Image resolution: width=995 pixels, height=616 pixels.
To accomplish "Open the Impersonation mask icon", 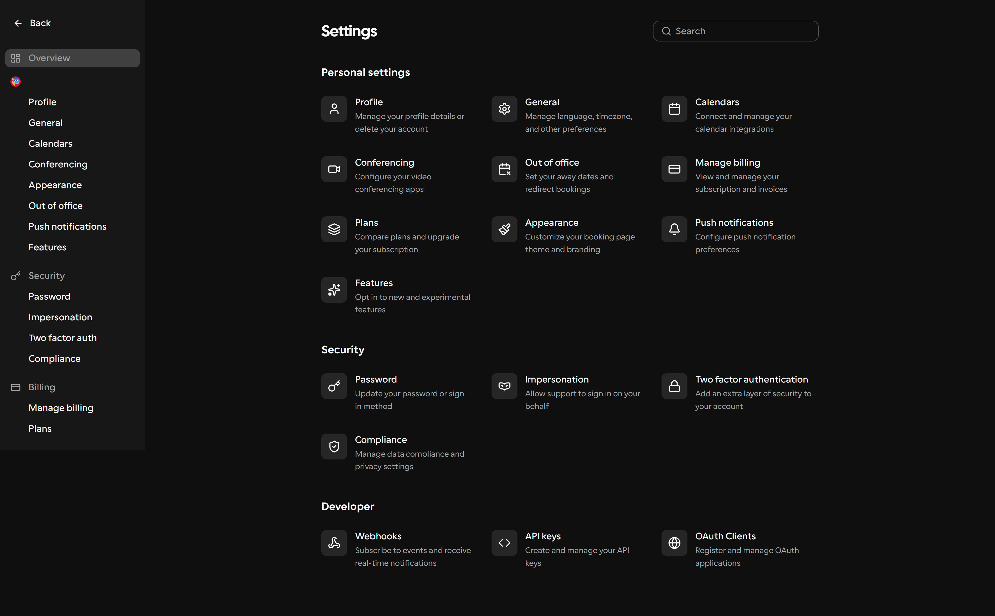I will (x=504, y=386).
